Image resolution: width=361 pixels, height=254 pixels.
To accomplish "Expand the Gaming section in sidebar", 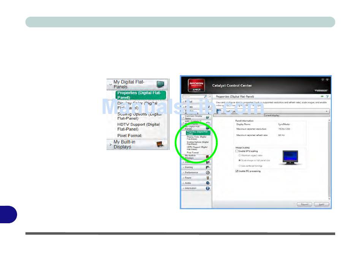I will coord(189,167).
